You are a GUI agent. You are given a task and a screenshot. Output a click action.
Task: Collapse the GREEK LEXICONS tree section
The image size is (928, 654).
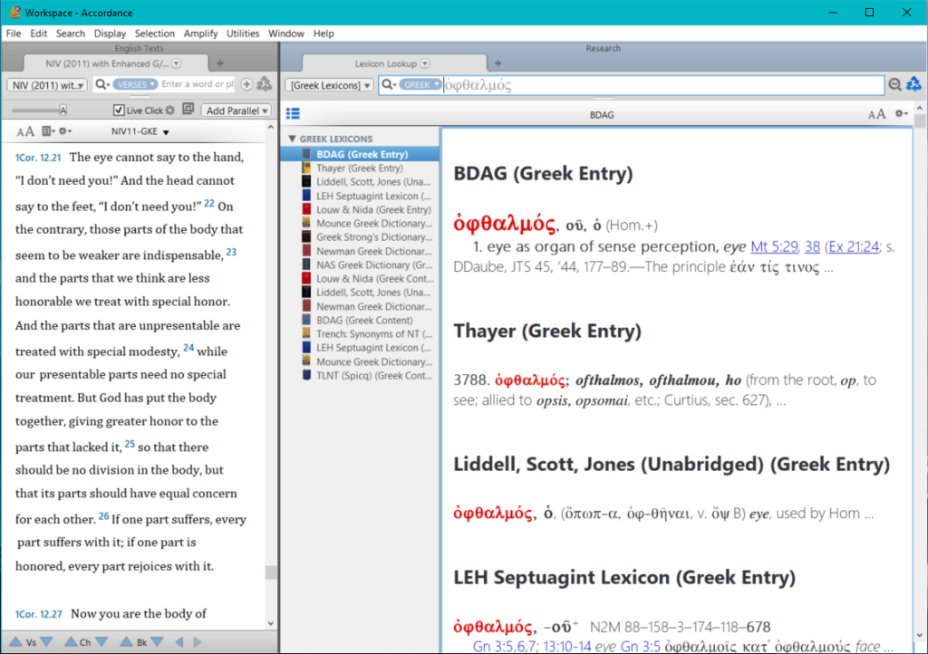pyautogui.click(x=292, y=139)
